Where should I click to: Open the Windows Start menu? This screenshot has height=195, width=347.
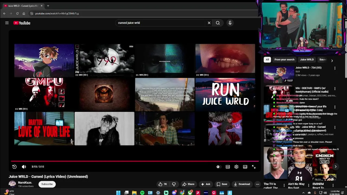pos(118,193)
